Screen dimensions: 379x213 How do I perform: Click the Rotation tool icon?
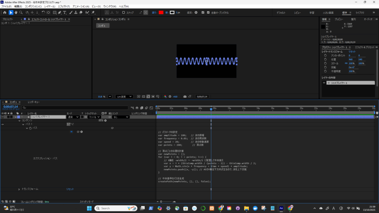point(43,13)
